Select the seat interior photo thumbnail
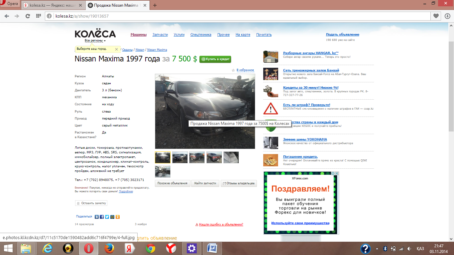This screenshot has width=454, height=255. pos(231,157)
